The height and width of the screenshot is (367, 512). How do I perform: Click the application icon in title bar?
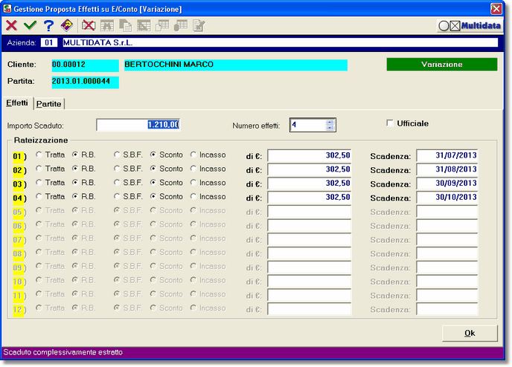7,9
